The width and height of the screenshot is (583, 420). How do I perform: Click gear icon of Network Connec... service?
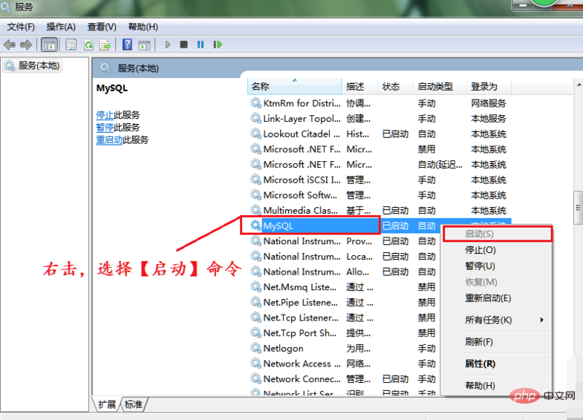(x=255, y=378)
